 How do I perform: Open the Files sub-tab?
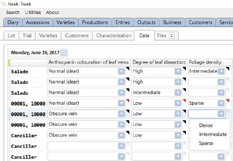166,36
